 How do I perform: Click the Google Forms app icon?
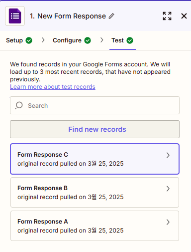tap(15, 16)
